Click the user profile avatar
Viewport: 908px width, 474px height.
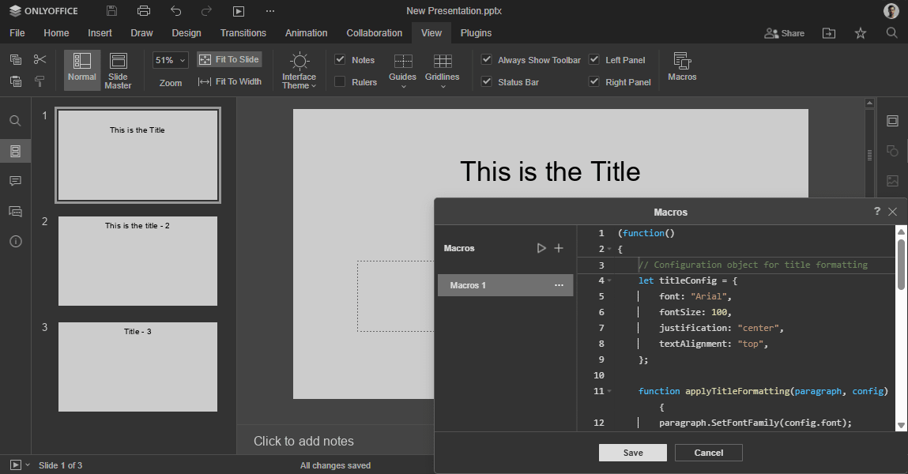pos(891,10)
